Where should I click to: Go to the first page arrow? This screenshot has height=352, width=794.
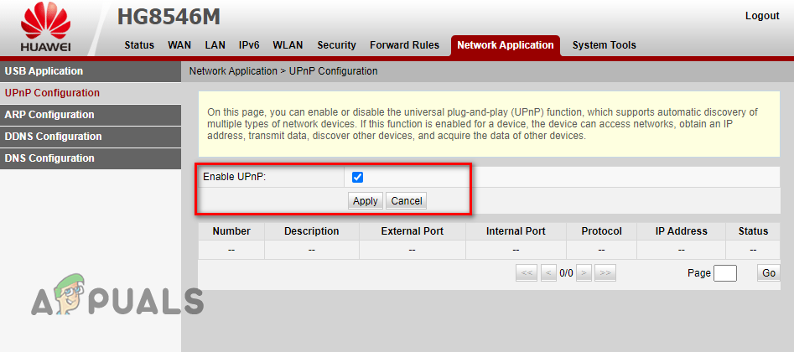527,273
